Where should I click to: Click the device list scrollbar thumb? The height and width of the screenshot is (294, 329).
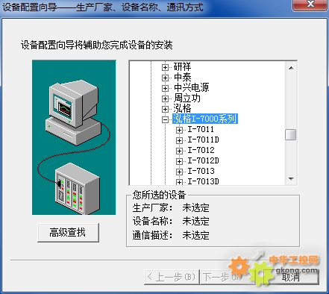[x=291, y=134]
